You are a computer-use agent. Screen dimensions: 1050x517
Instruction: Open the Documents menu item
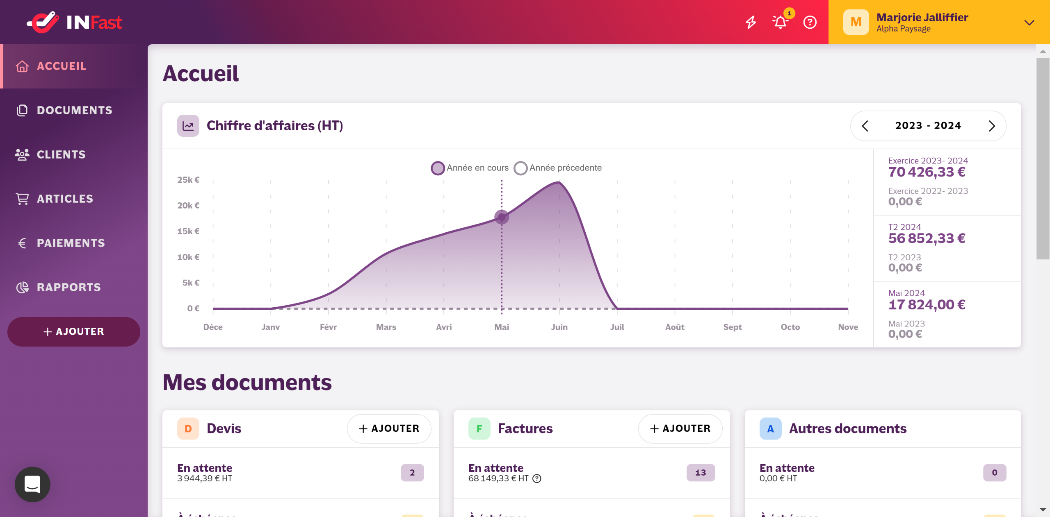pos(74,110)
